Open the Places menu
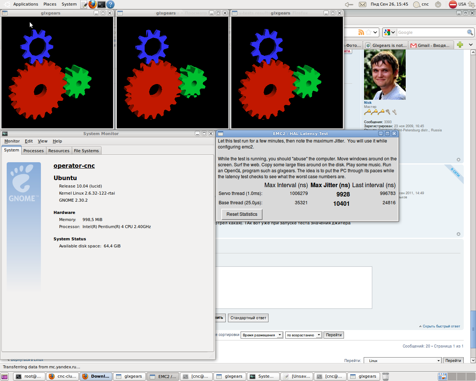The image size is (476, 381). (50, 4)
